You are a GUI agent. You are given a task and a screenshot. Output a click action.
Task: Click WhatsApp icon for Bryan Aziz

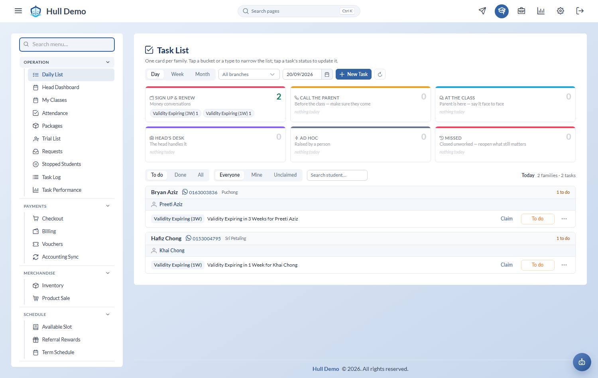tap(185, 192)
